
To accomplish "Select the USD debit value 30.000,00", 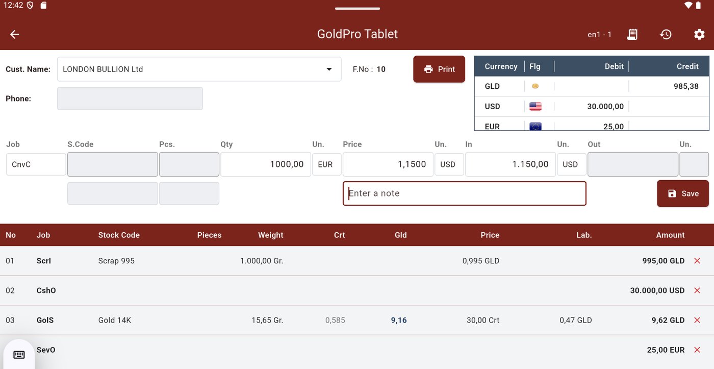I will click(x=605, y=106).
